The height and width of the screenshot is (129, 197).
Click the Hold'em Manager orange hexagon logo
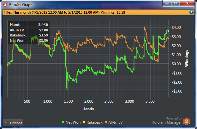pos(187,121)
